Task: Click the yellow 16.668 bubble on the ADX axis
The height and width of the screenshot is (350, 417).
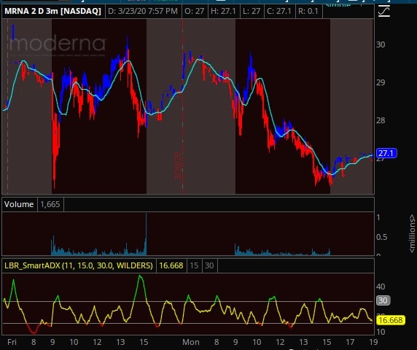Action: (391, 320)
